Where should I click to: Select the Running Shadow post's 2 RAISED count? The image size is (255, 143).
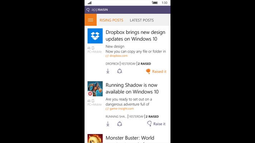152,117
